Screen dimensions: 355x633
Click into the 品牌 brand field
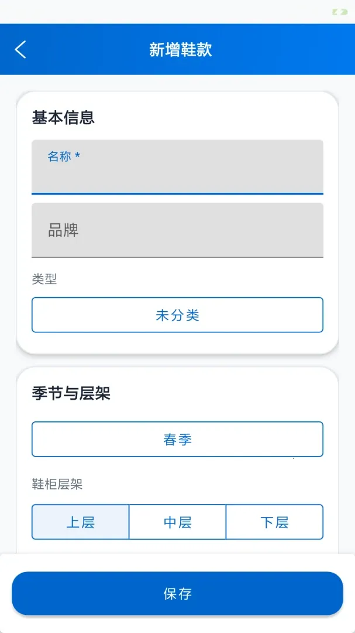[x=177, y=230]
